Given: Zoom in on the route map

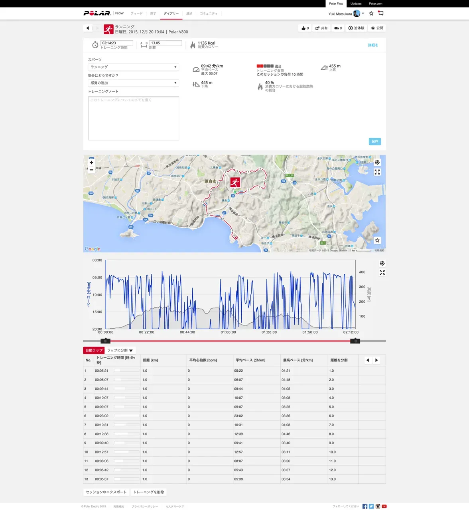Looking at the screenshot, I should [x=91, y=162].
